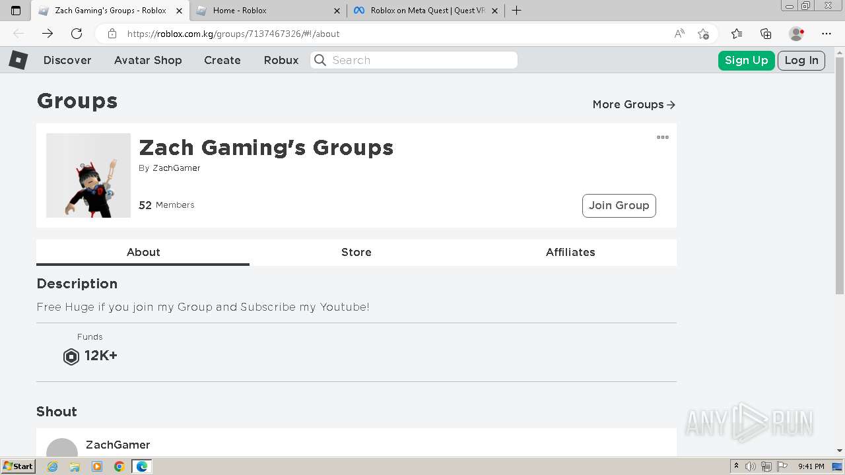
Task: Open the Avatar Shop menu item
Action: [148, 60]
